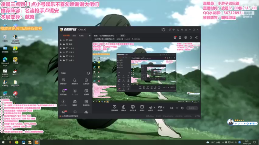
Task: Open Windows Start menu
Action: [x=3, y=142]
